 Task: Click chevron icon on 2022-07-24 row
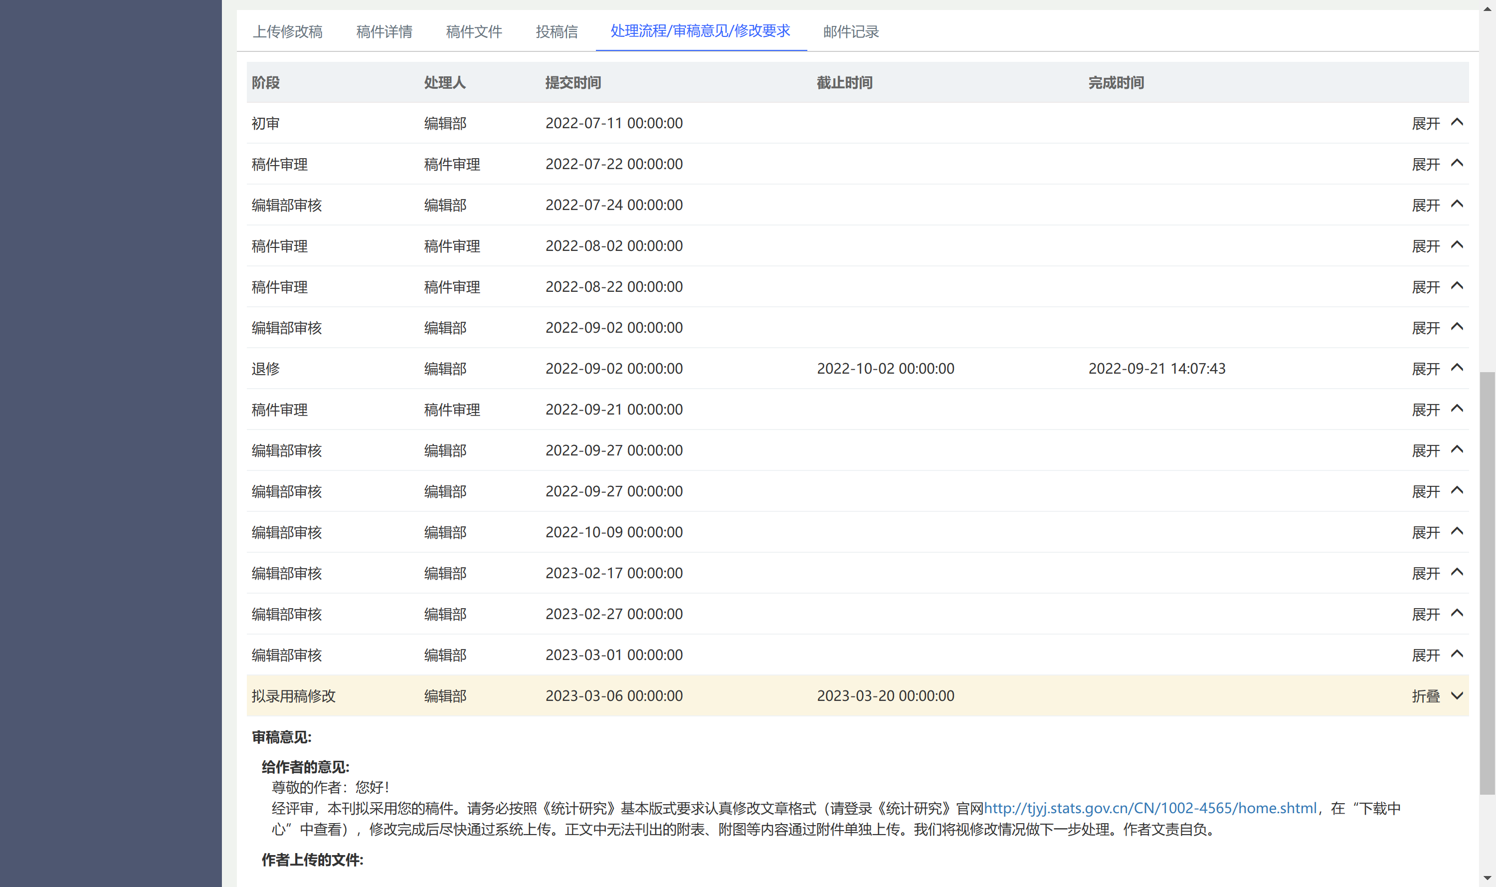click(1457, 205)
